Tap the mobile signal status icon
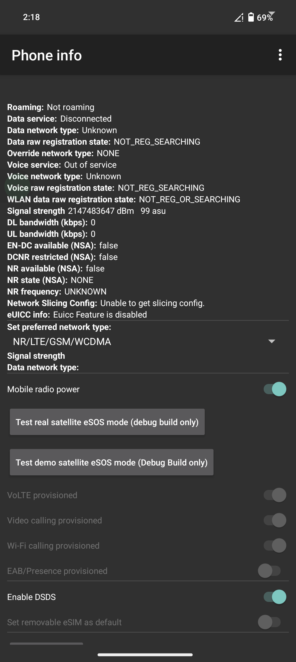 [x=239, y=18]
